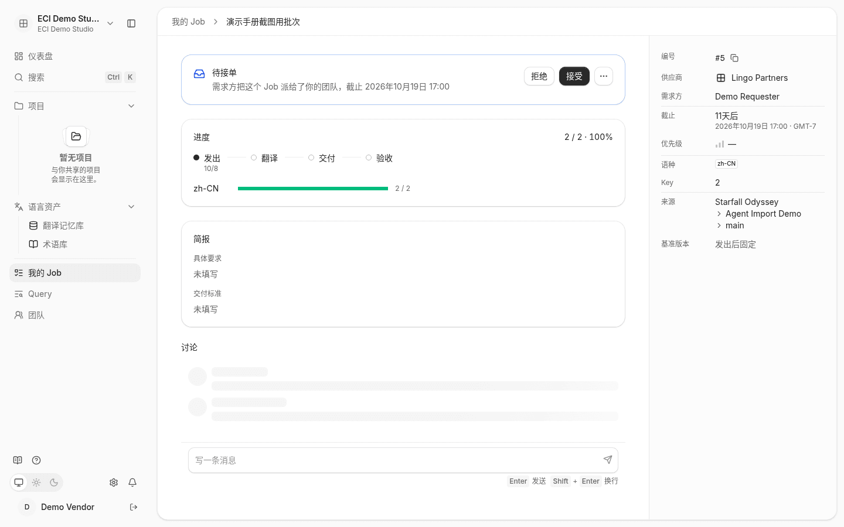Screen dimensions: 844x527
Task: Open the documentation book icon
Action: click(x=18, y=460)
